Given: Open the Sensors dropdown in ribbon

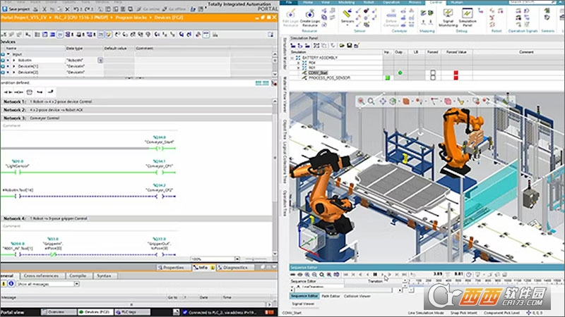Looking at the screenshot, I should point(347,18).
